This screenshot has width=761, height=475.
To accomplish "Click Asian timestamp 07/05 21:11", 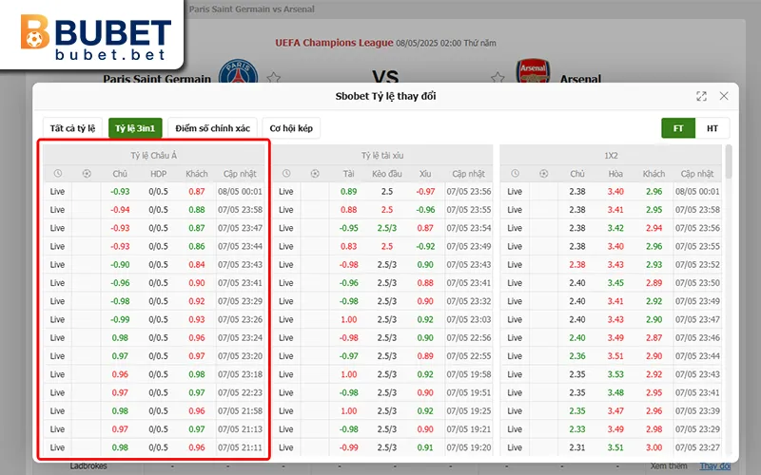I will point(240,447).
